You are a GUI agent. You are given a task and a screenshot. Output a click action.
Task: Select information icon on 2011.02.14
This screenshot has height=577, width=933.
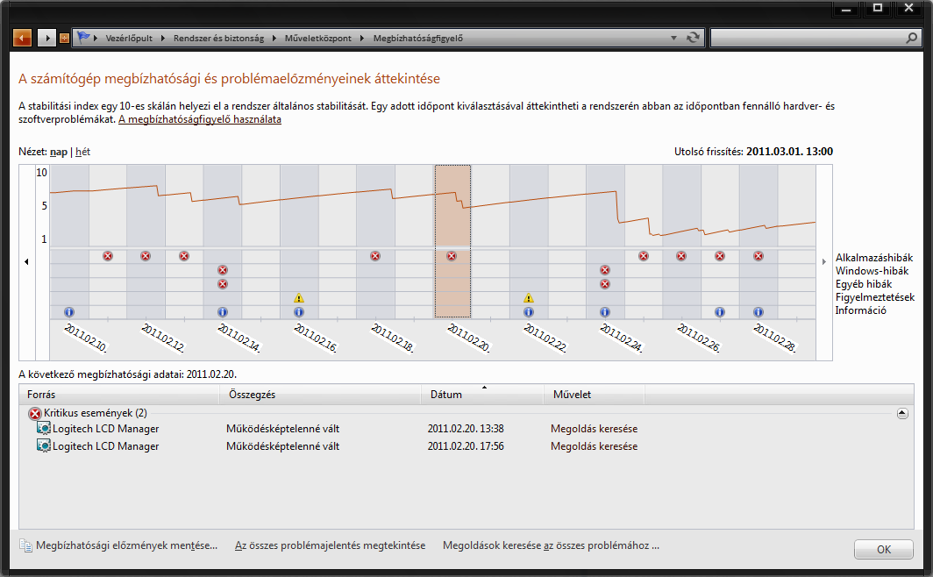coord(223,311)
